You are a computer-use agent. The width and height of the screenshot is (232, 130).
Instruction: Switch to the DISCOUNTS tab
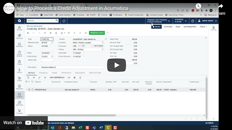(80, 73)
